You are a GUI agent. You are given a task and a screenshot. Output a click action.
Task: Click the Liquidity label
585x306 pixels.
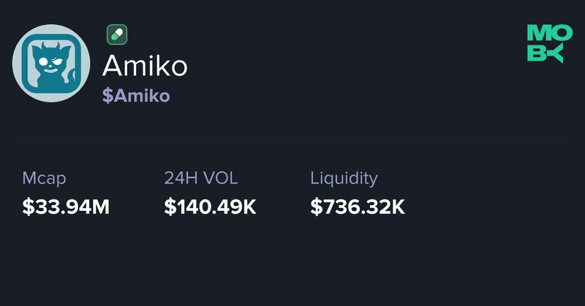point(344,178)
